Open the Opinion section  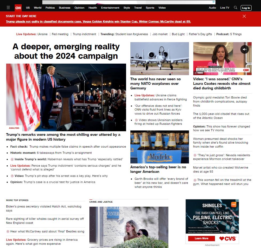[x=80, y=8]
